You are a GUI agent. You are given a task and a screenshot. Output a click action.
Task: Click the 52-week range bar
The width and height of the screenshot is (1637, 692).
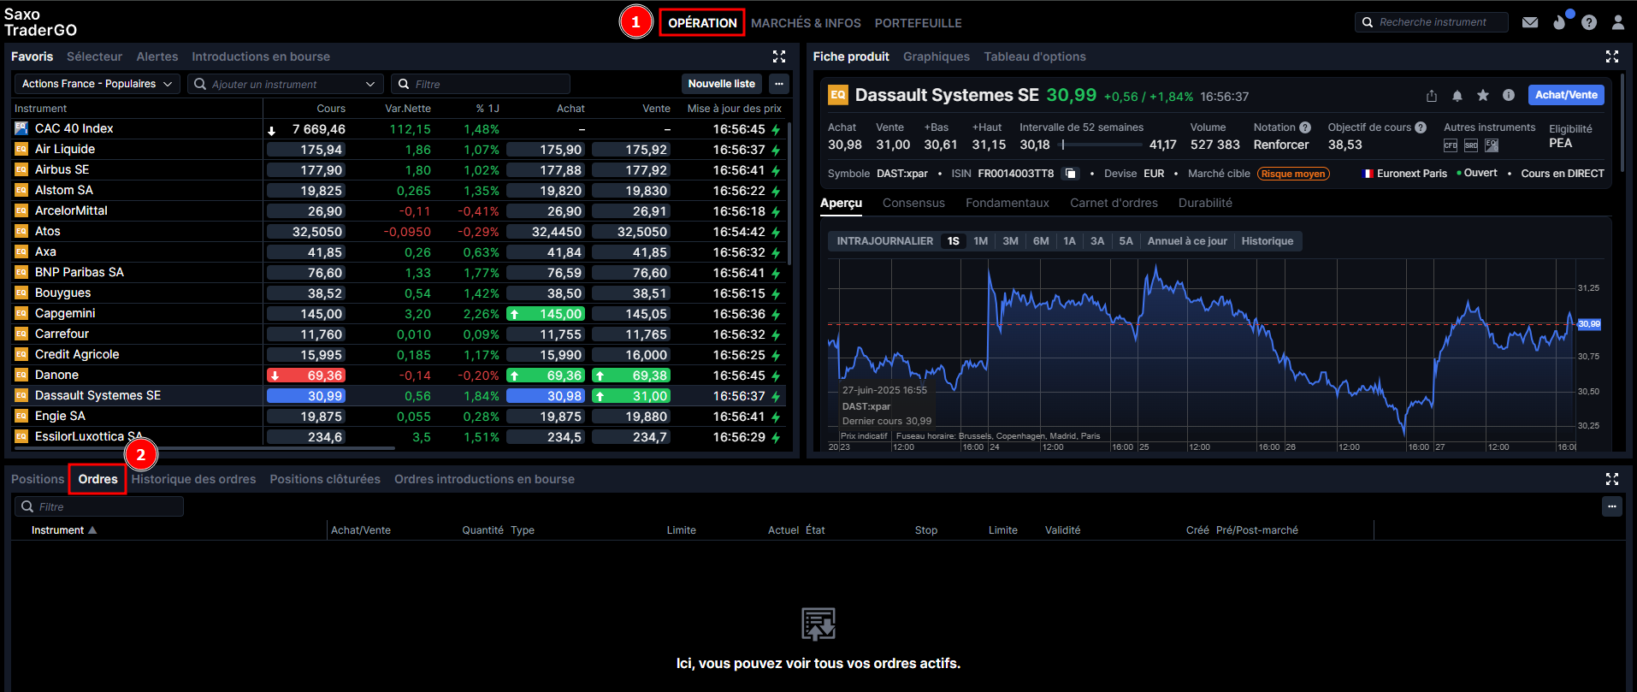1100,145
